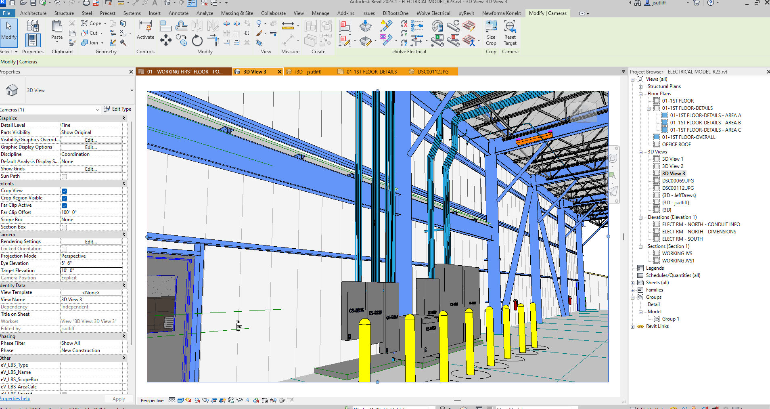Click the Reveal Hidden Elements lightbulb icon

248,400
